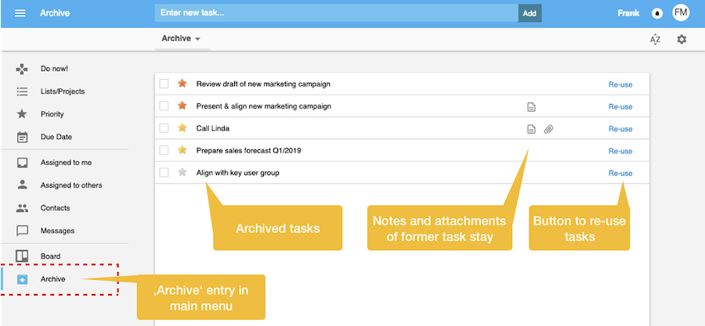The width and height of the screenshot is (705, 326).
Task: Go to Lists/Projects in sidebar
Action: tap(62, 91)
